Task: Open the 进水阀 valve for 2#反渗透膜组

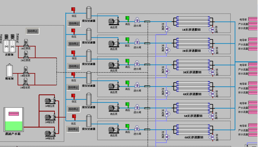Action: tap(137, 42)
